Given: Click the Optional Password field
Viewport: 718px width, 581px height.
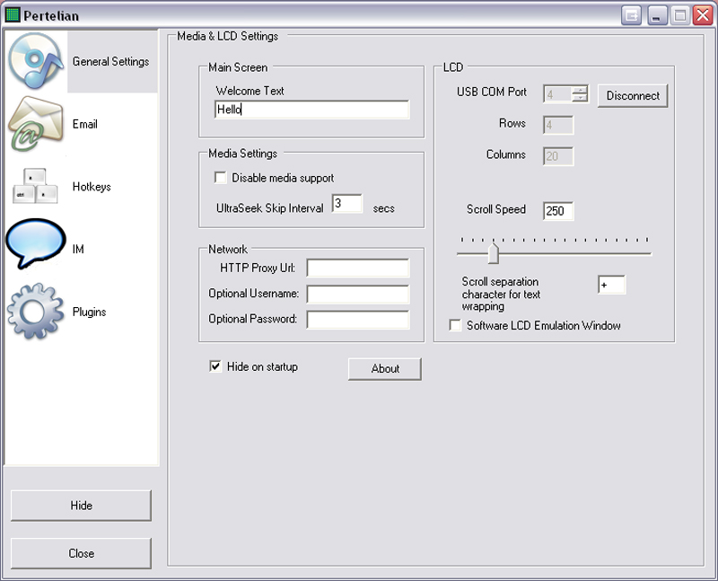Looking at the screenshot, I should (358, 320).
